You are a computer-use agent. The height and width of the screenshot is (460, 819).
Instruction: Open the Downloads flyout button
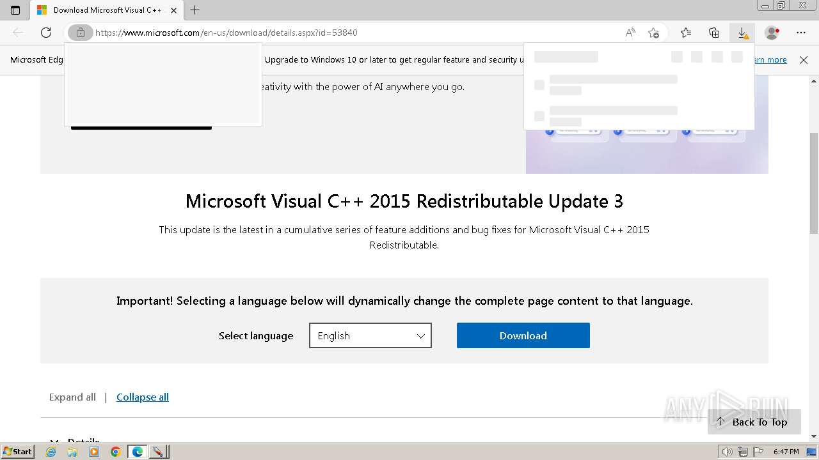(742, 33)
